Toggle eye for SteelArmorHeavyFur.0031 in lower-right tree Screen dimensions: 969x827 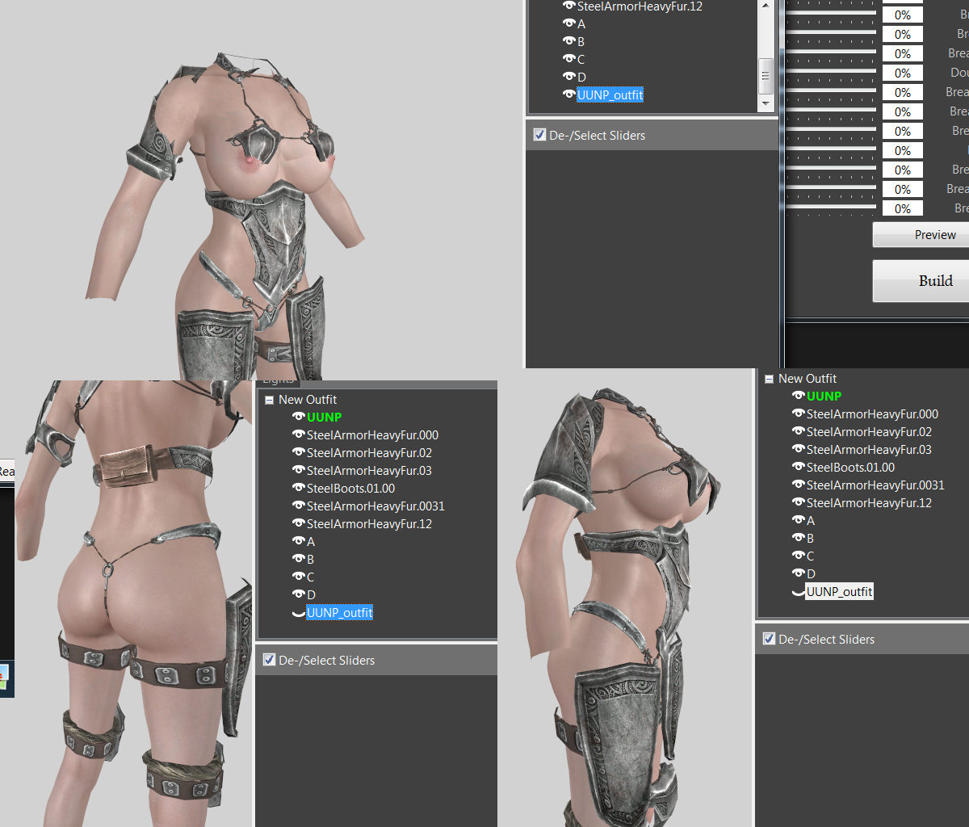[799, 485]
